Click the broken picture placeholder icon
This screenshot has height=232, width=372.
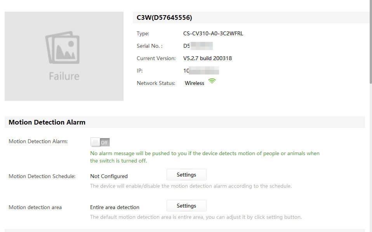[x=62, y=47]
